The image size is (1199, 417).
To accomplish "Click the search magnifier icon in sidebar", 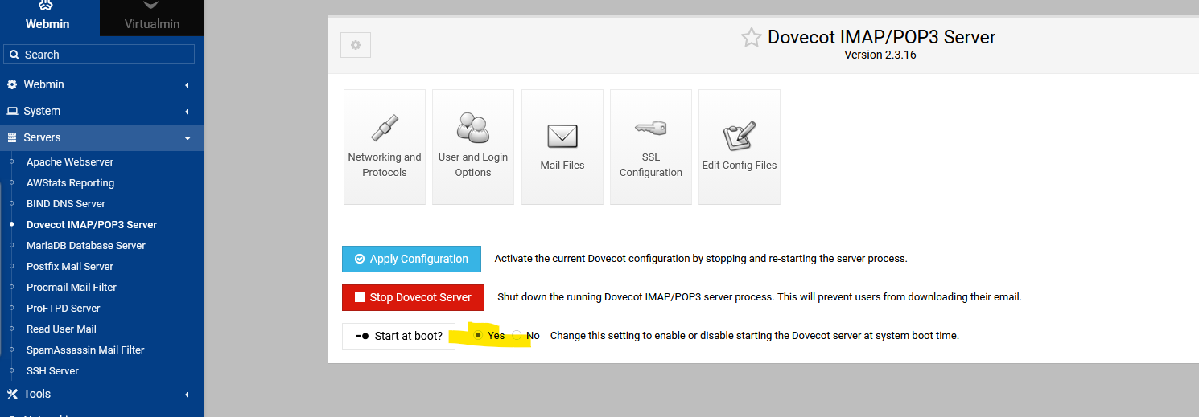I will [14, 55].
